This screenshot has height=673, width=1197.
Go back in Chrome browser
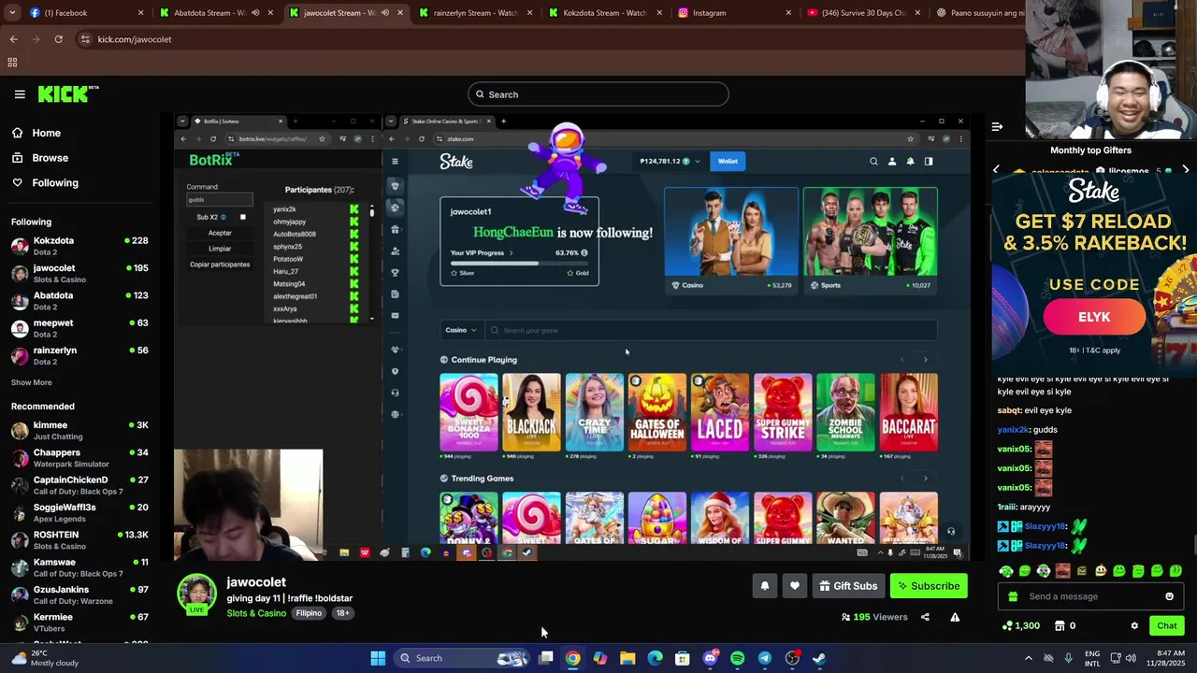point(13,39)
